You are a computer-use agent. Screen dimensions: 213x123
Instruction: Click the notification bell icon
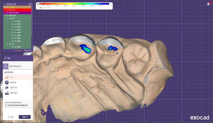tap(208, 4)
